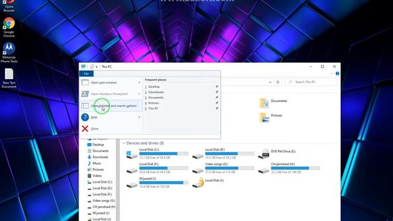393x221 pixels.
Task: Click the folder options icon in the File menu
Action: [x=85, y=106]
